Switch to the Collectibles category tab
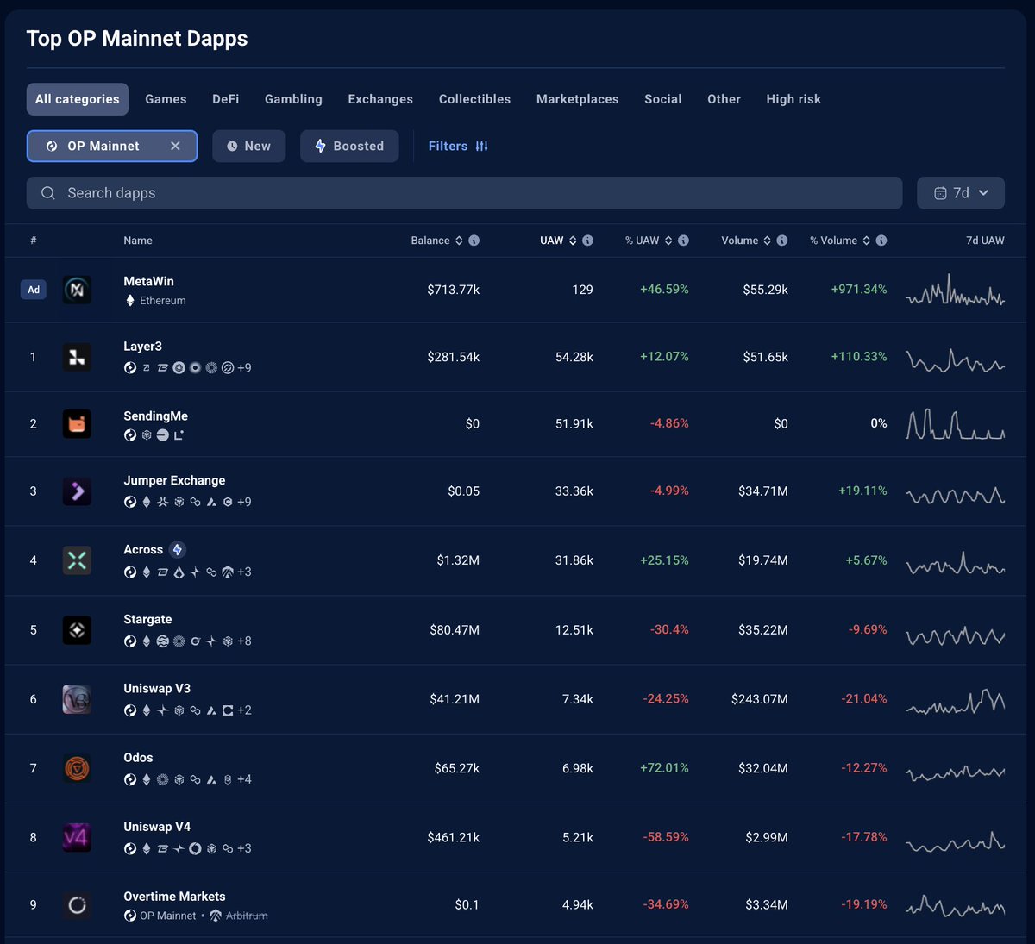1035x944 pixels. tap(474, 99)
